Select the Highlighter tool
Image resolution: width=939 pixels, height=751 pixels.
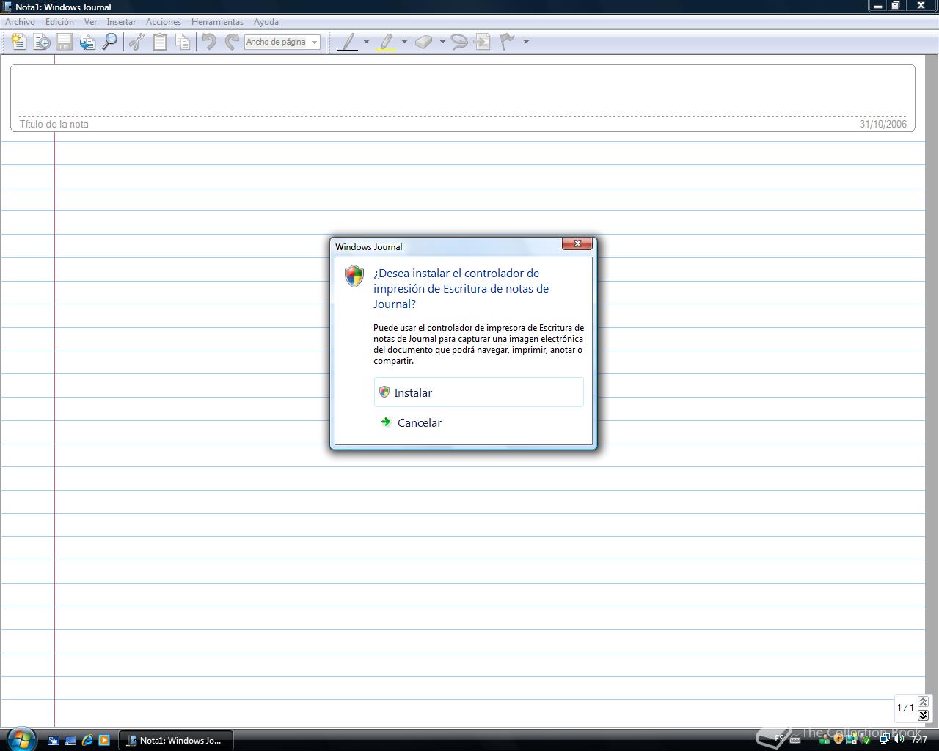tap(386, 42)
